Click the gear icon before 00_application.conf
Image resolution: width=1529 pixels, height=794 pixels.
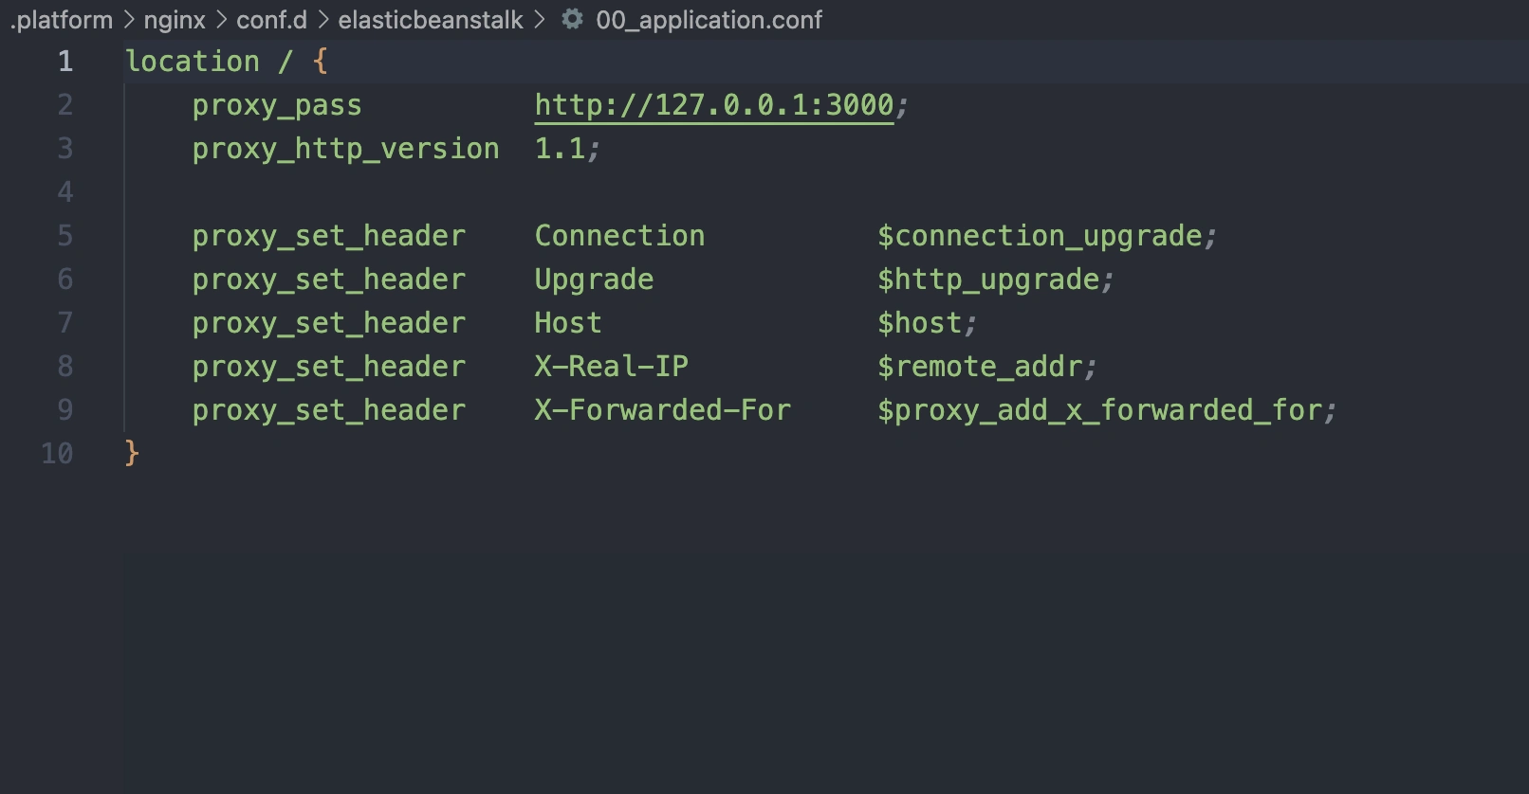[x=572, y=19]
